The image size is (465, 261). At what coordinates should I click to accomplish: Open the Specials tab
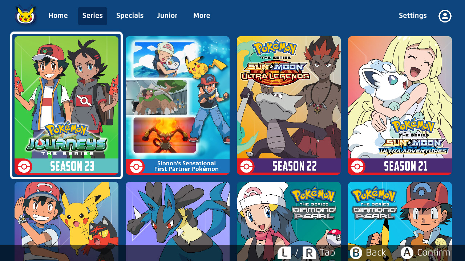tap(130, 16)
